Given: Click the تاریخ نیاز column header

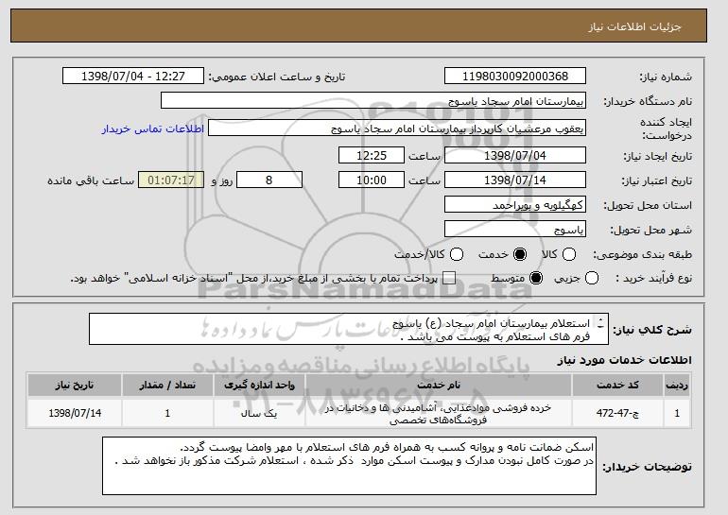Looking at the screenshot, I should point(75,386).
